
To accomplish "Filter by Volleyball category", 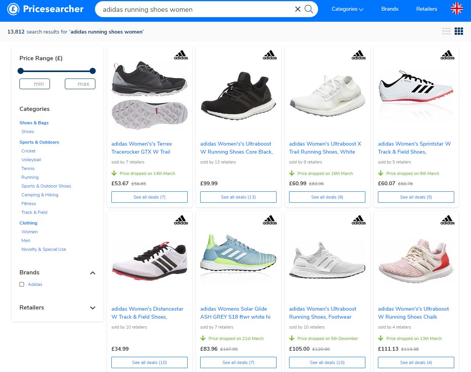I will point(31,160).
